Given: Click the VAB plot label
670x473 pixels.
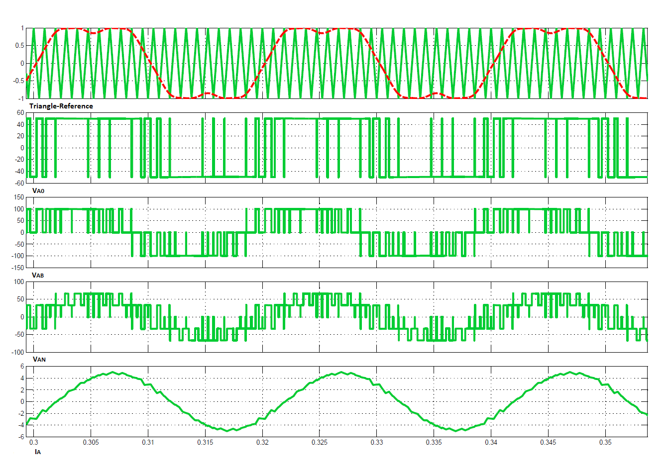Looking at the screenshot, I should coord(38,275).
